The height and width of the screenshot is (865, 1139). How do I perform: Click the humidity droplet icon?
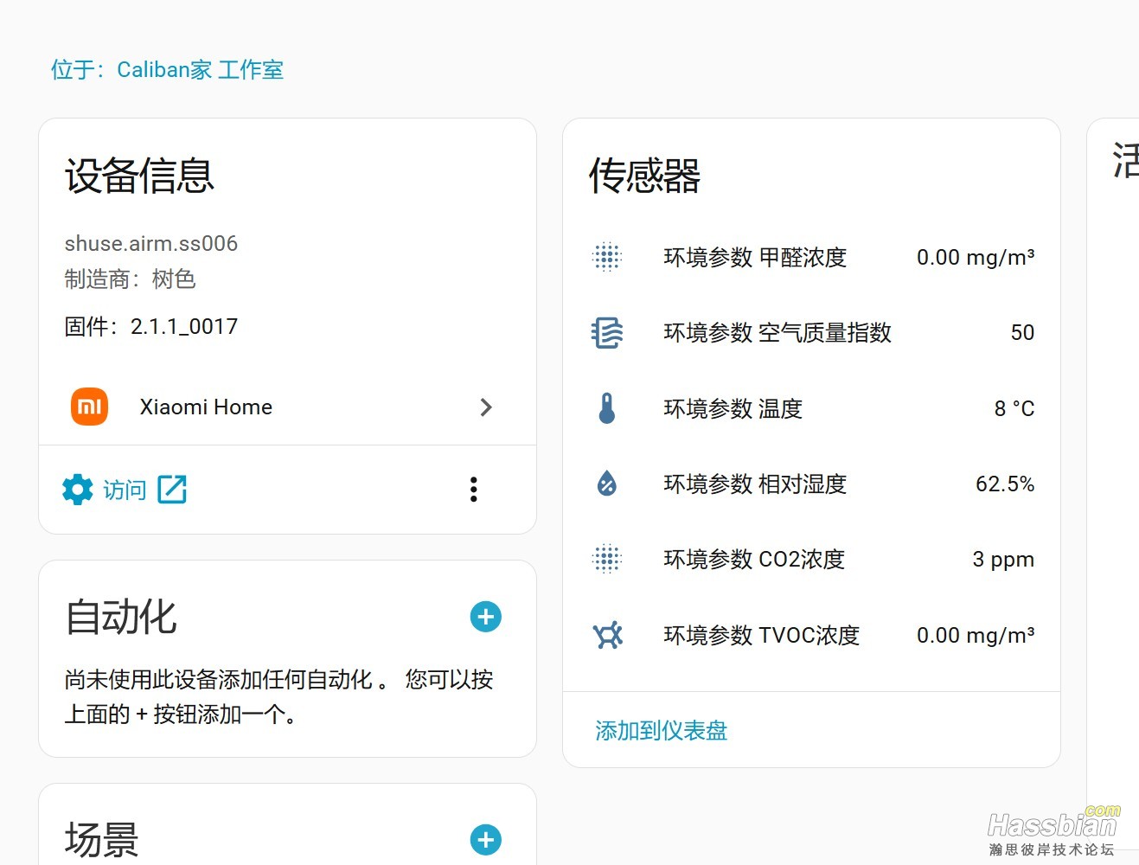[x=606, y=484]
